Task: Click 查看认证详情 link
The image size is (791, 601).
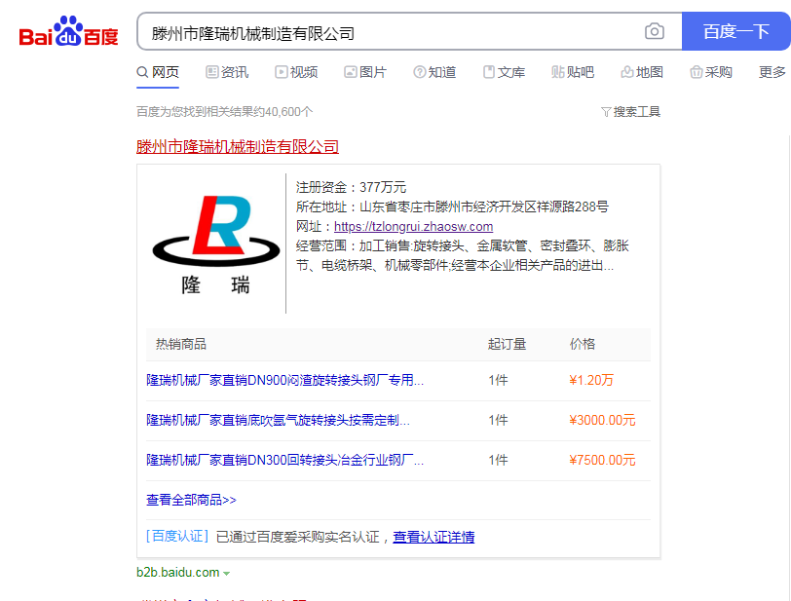Action: tap(433, 537)
